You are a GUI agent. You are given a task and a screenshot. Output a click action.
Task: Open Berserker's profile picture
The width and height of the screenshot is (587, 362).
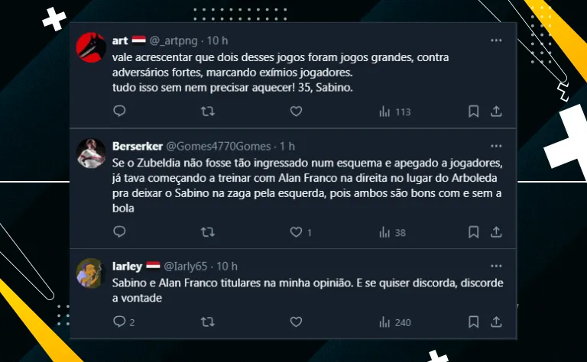(x=92, y=154)
